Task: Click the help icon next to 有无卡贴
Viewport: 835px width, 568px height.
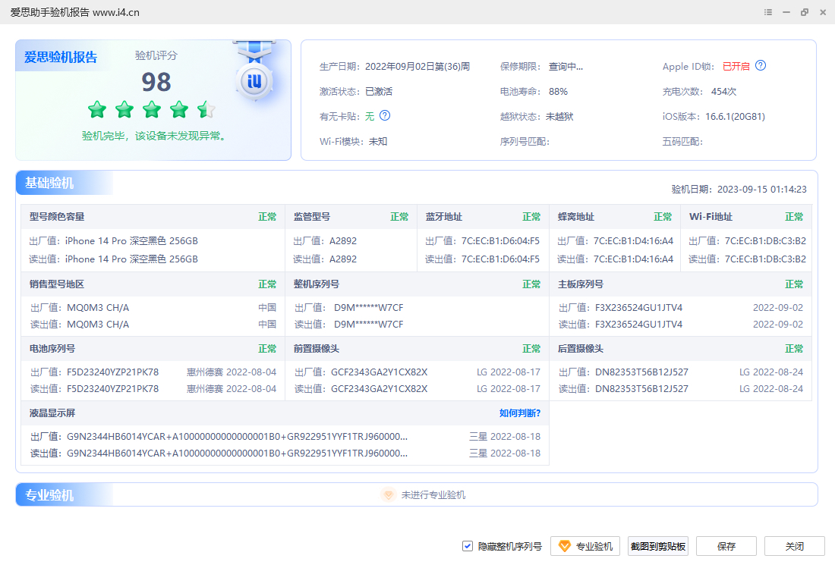Action: coord(384,116)
